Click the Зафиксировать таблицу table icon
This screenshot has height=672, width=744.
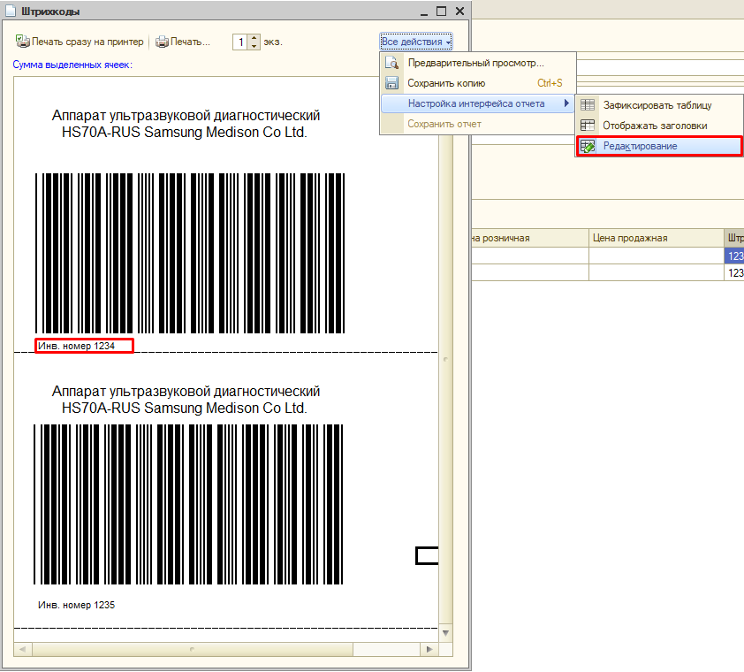tap(588, 105)
